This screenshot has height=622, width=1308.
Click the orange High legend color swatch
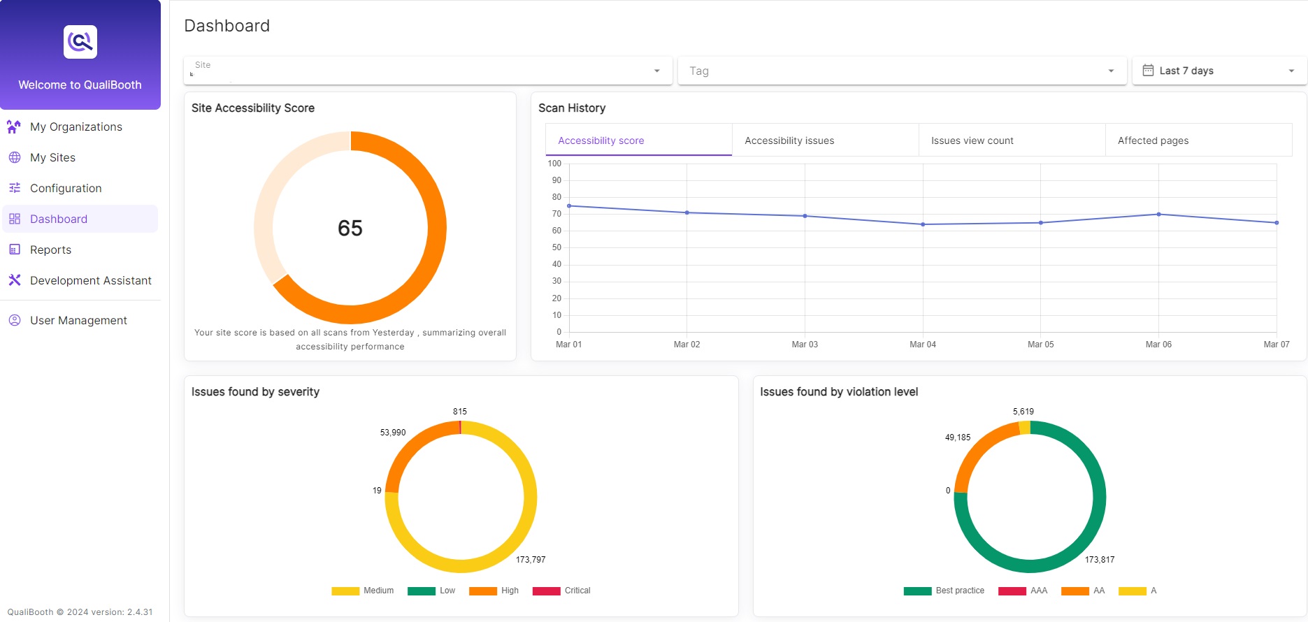pyautogui.click(x=482, y=591)
